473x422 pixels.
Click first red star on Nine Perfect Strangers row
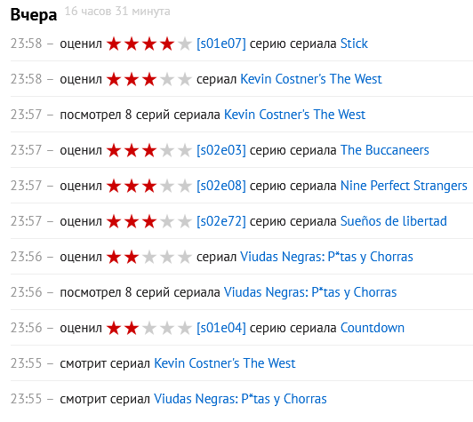[114, 187]
